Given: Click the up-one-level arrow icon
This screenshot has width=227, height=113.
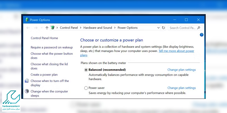Looking at the screenshot, I should (47, 28).
